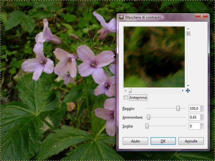Increase Raggio with the up spinner arrow
215x161 pixels.
[x=202, y=107]
